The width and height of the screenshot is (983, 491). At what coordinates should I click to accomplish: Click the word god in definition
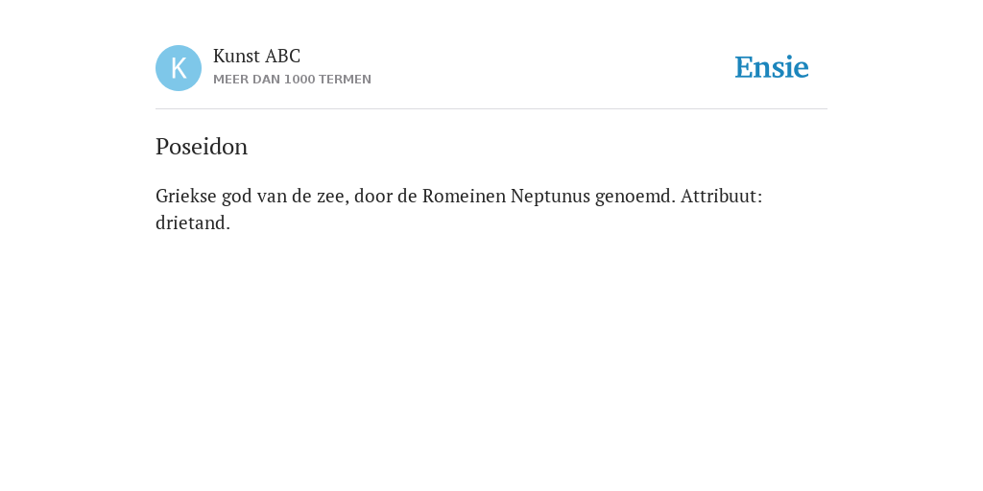[x=235, y=197]
